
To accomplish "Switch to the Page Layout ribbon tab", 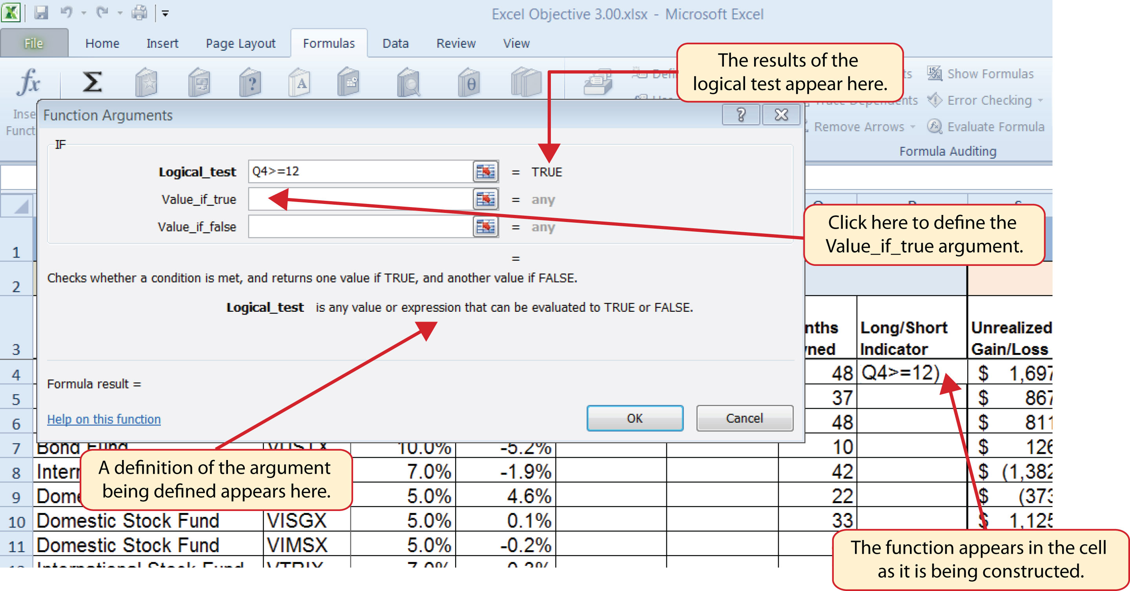I will click(x=241, y=44).
